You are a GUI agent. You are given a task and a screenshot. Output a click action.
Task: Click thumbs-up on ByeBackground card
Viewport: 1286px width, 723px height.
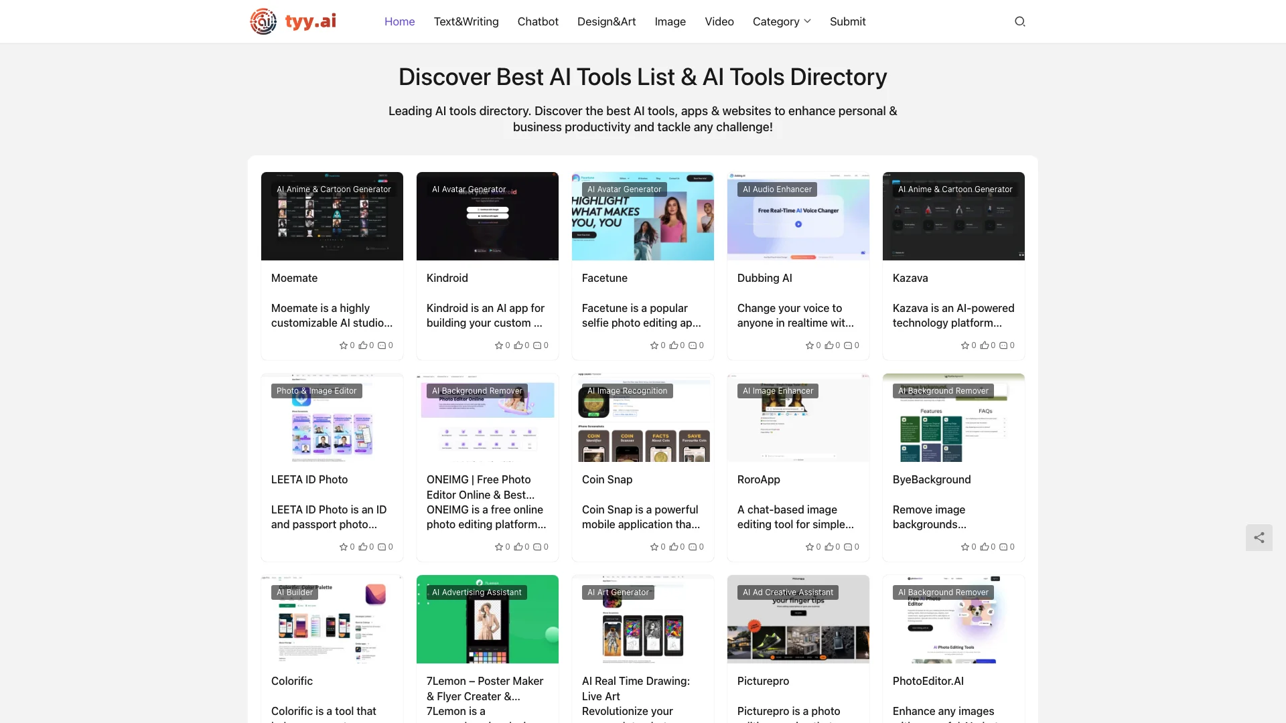click(984, 547)
